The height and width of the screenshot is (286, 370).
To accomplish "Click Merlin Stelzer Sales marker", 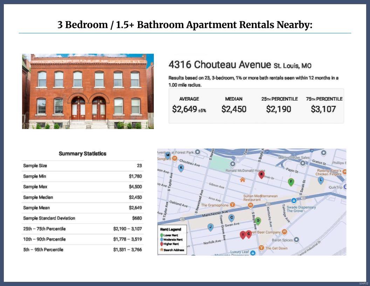I will coord(302,163).
